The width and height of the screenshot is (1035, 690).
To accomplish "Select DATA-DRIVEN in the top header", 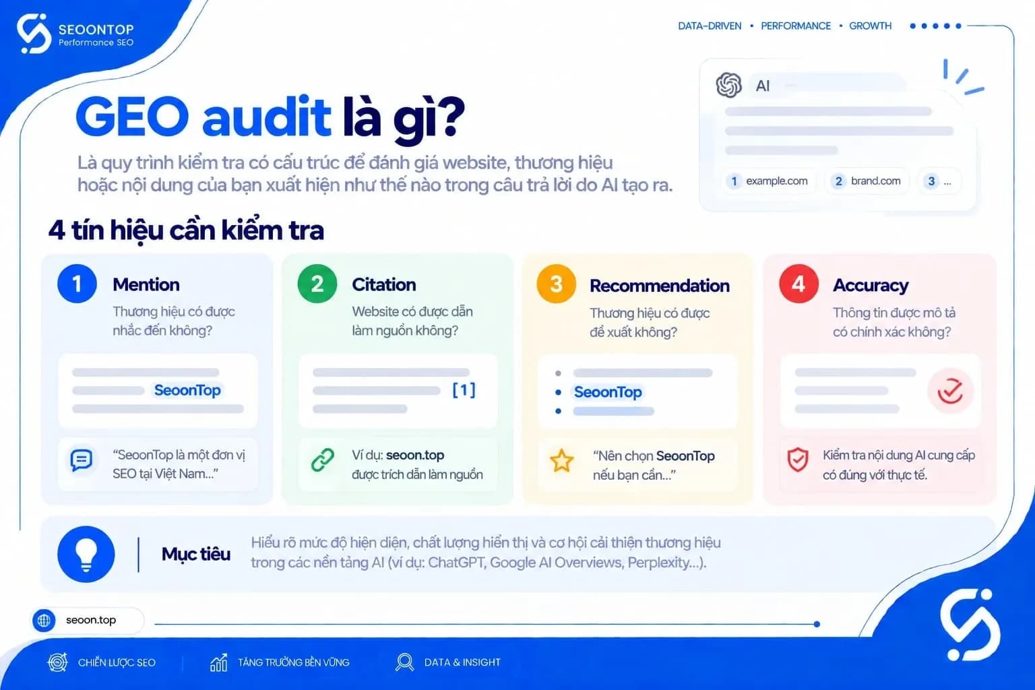I will [710, 26].
